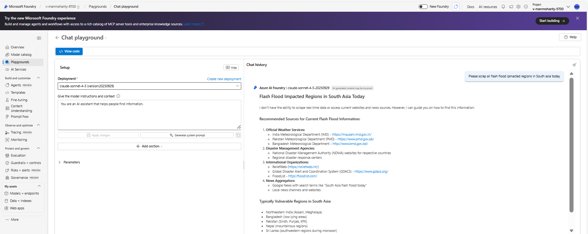Click the info icon beside model instructions

point(118,96)
